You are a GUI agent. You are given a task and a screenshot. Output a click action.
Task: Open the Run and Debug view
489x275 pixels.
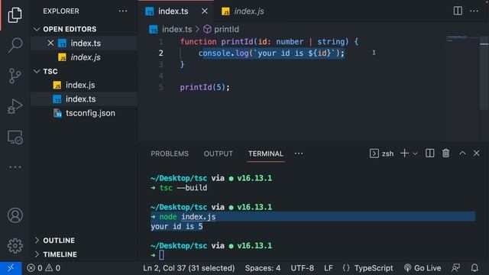15,106
